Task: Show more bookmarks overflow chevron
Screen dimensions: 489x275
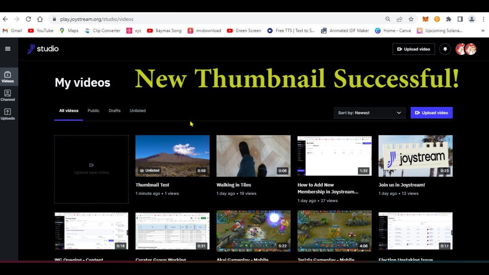Action: click(483, 31)
